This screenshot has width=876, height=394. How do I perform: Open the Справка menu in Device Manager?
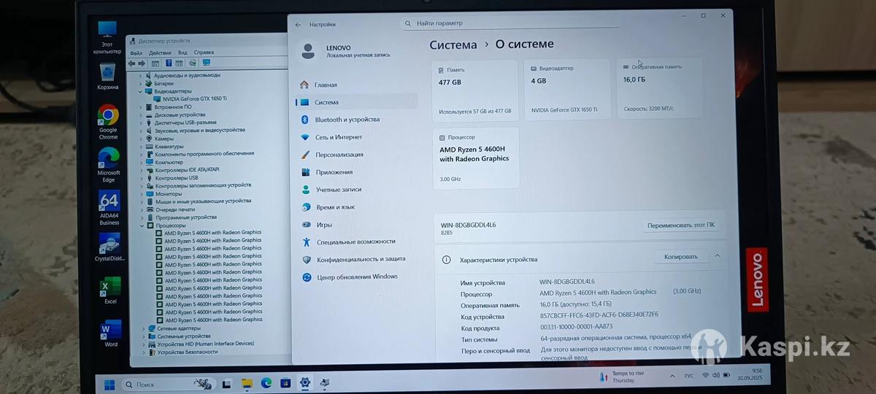(204, 53)
